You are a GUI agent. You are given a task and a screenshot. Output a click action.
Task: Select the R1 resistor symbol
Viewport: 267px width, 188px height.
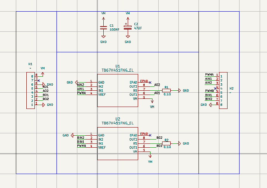tap(166, 90)
